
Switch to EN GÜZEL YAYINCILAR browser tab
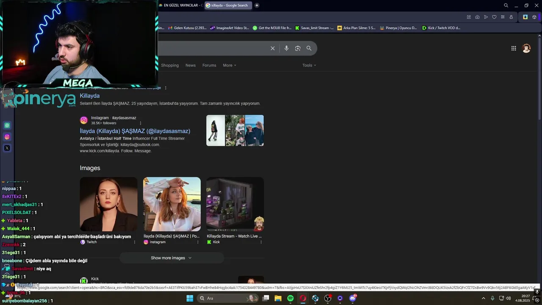coord(181,6)
